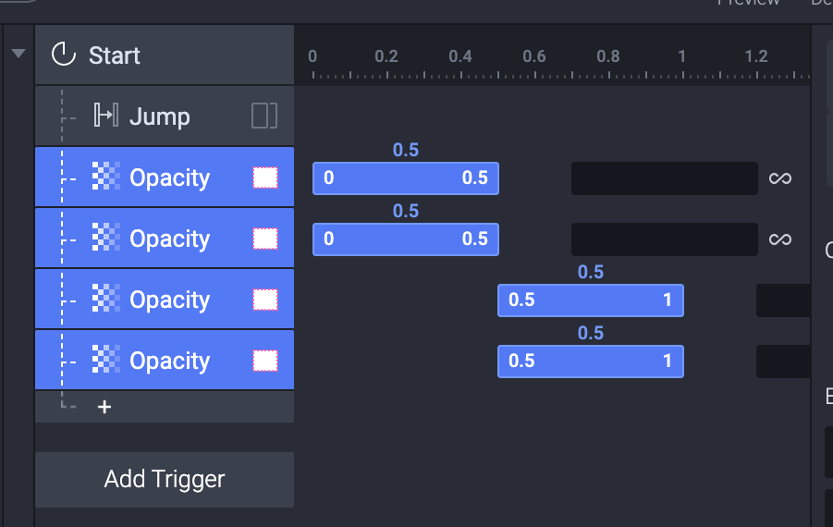Select the Jump action row

pos(185,116)
